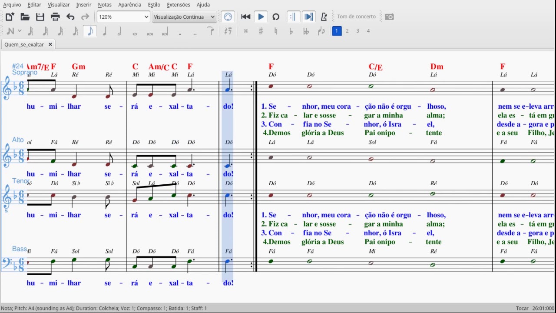
Task: Switch to voice 4
Action: coord(368,31)
